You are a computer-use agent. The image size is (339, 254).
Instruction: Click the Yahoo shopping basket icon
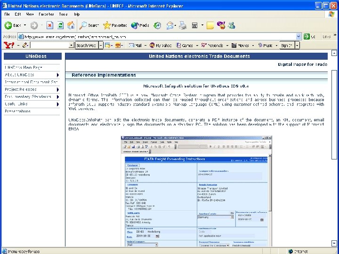(118, 45)
